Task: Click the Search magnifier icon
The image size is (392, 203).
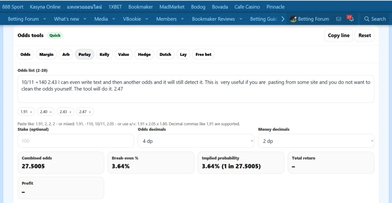Action: [367, 19]
